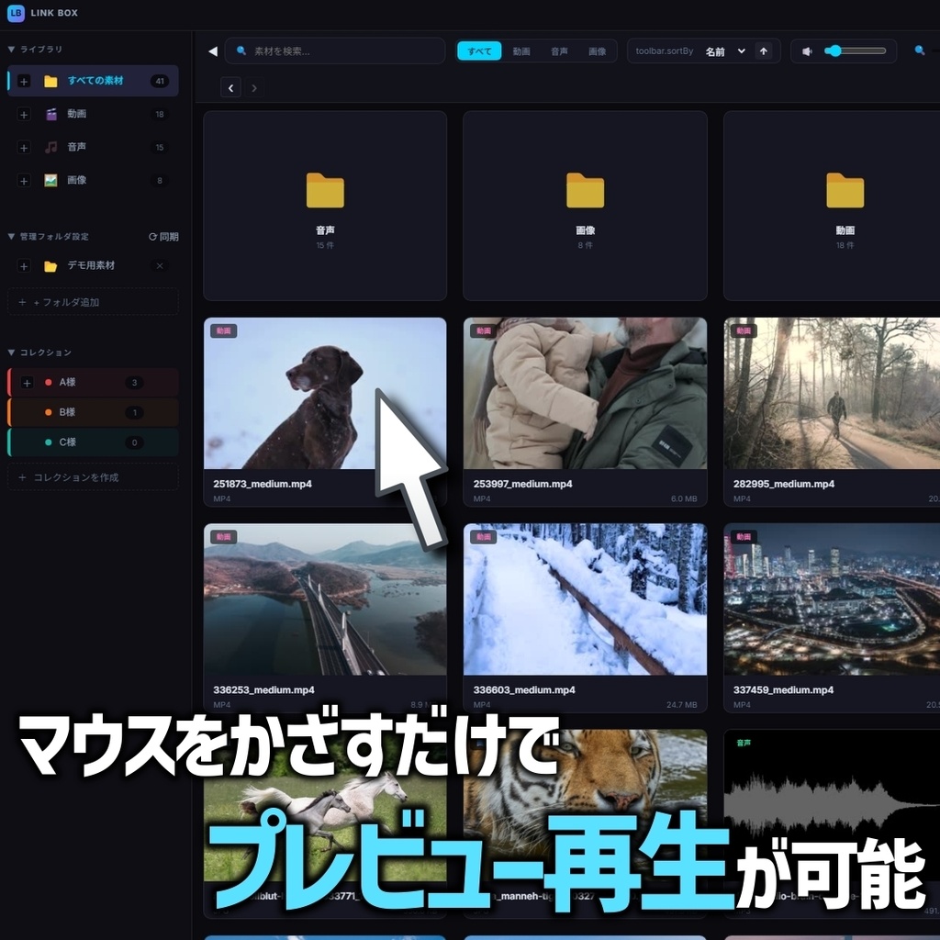Click the LB Link Box logo icon
This screenshot has height=940, width=940.
coord(16,13)
